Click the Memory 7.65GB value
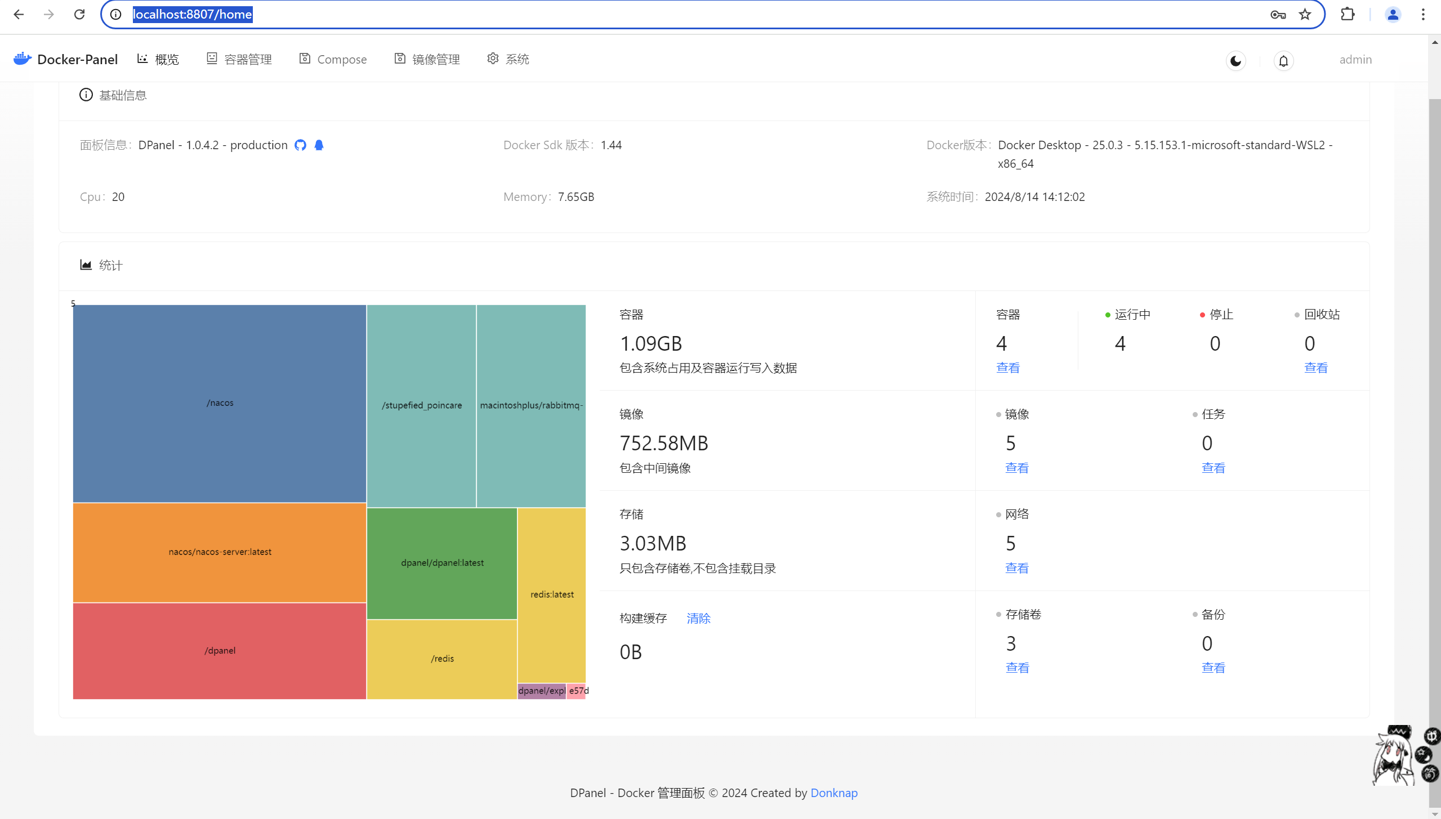Image resolution: width=1441 pixels, height=819 pixels. (x=576, y=197)
